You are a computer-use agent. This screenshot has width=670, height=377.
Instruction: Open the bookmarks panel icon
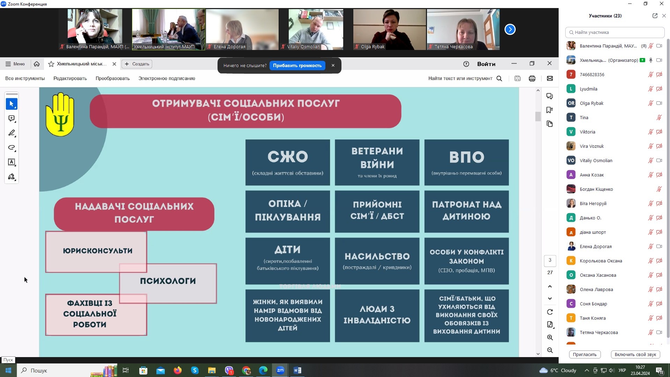(550, 110)
